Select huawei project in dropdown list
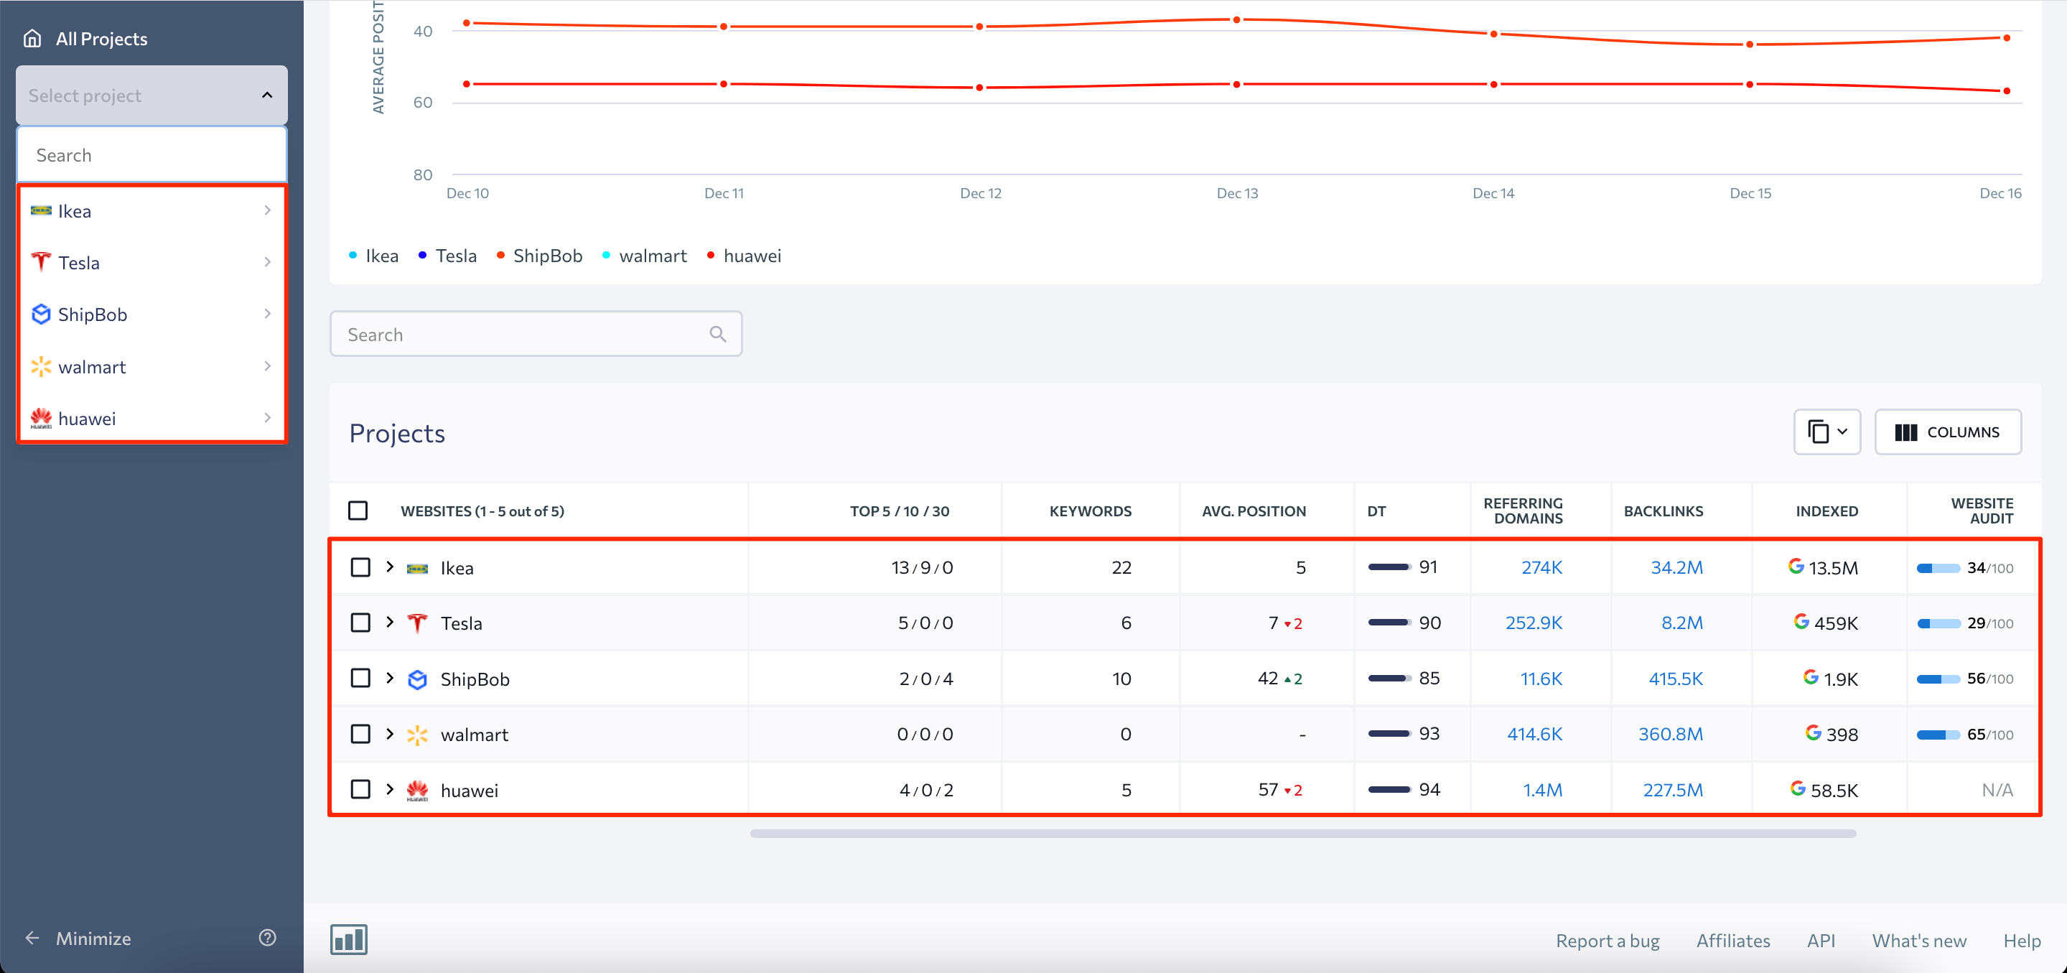 click(151, 418)
